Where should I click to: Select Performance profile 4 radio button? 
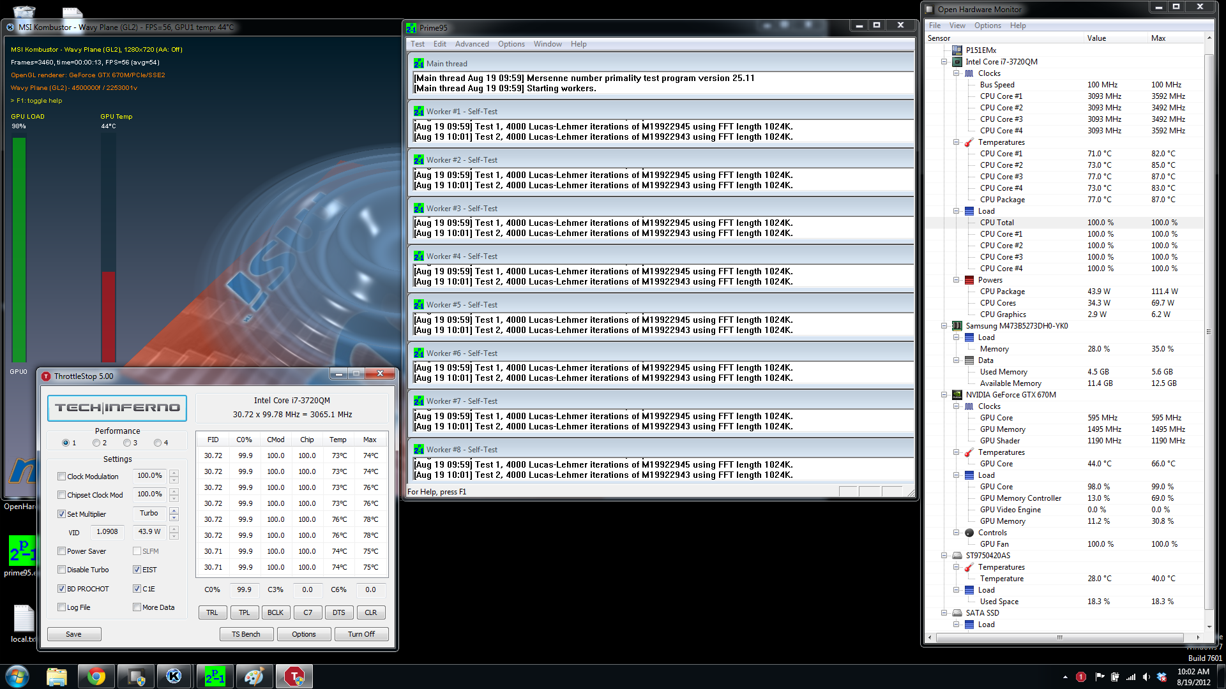(158, 443)
